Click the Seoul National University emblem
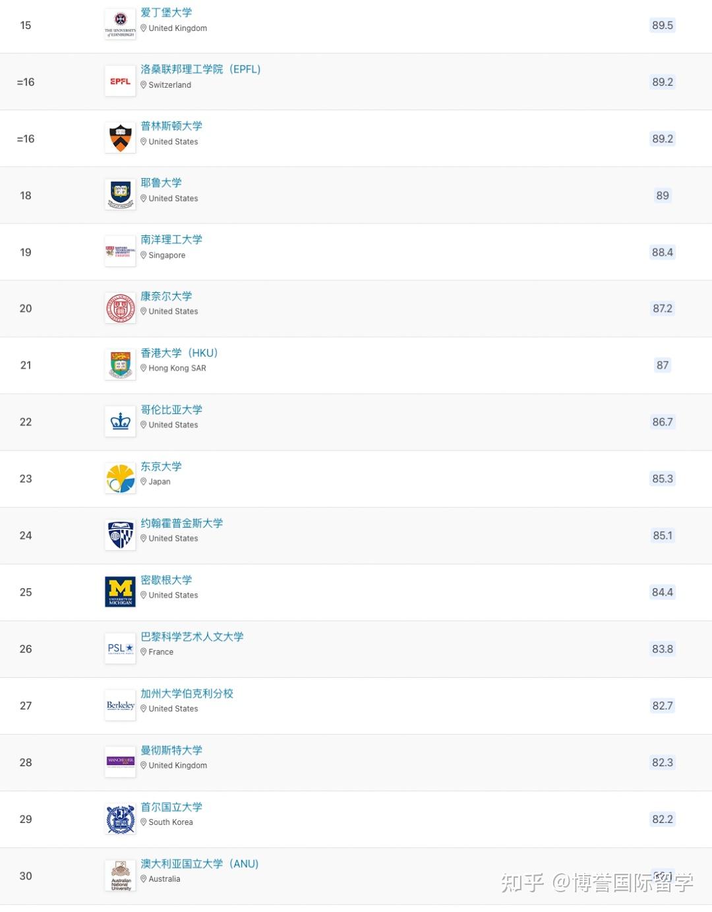The width and height of the screenshot is (712, 912). [x=120, y=819]
